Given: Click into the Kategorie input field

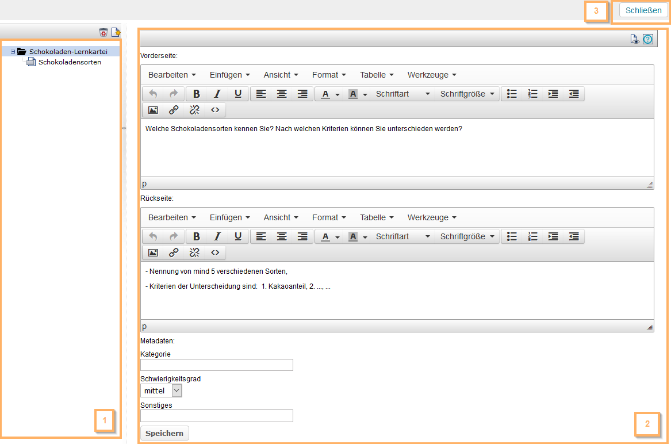Looking at the screenshot, I should (217, 365).
